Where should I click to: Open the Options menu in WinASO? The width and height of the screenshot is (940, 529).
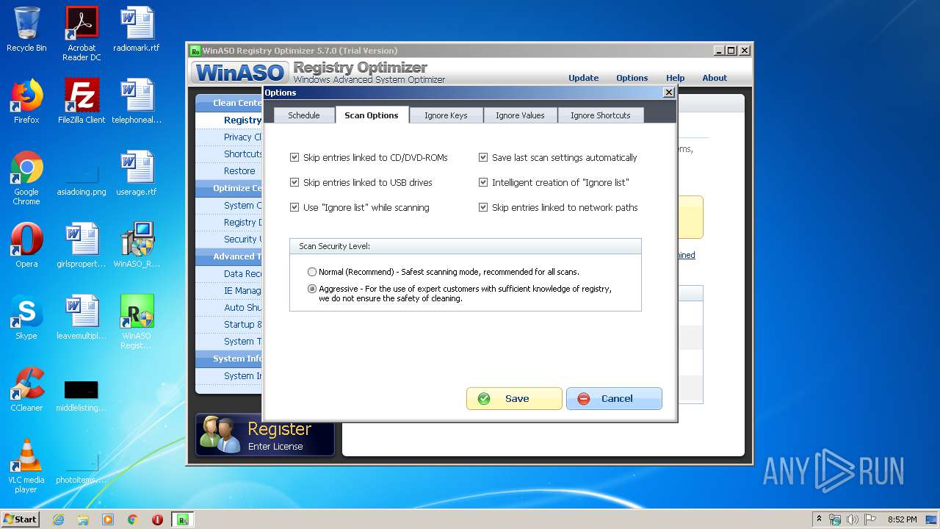[632, 78]
